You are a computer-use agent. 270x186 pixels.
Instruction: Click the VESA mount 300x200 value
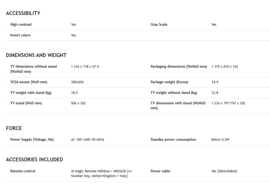(x=77, y=82)
